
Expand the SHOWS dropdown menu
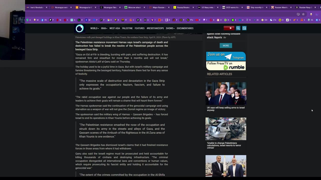(x=170, y=28)
